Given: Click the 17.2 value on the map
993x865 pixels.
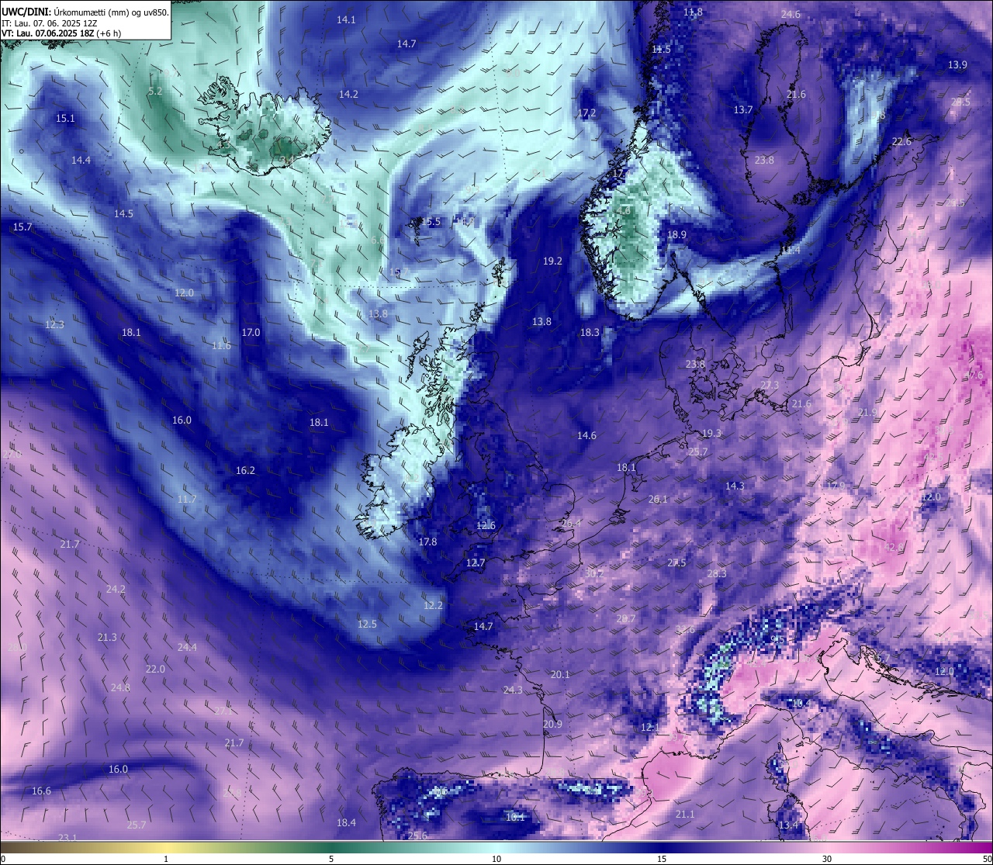Looking at the screenshot, I should (x=587, y=112).
